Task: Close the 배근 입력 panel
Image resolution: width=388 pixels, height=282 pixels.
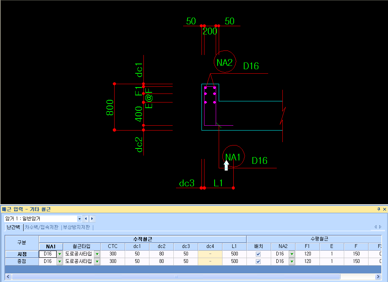Action: click(385, 209)
